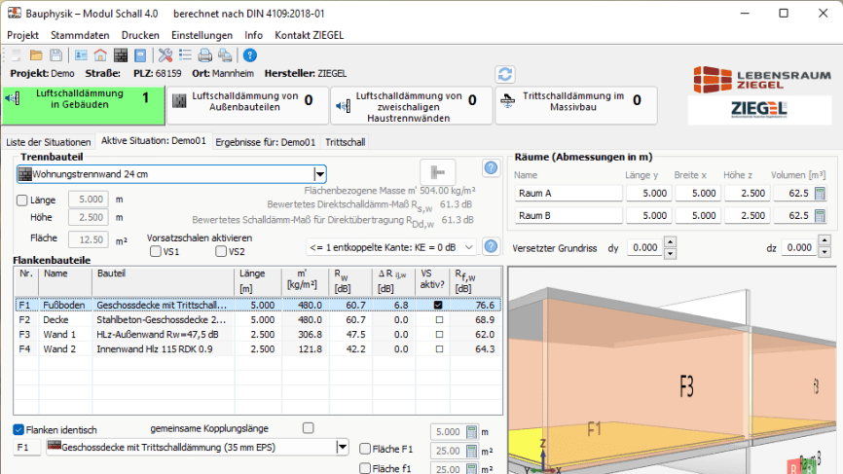Screen dimensions: 843x474
Task: Uncheck VS aktiv for row F1 Fußboden
Action: [x=439, y=306]
